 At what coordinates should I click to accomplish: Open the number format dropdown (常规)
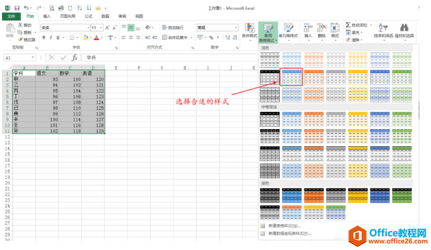point(236,27)
